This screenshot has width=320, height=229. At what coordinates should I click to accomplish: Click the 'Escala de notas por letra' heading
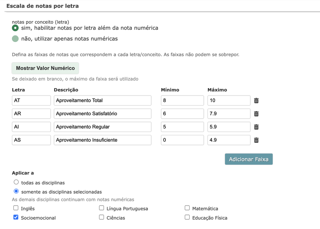click(x=42, y=6)
